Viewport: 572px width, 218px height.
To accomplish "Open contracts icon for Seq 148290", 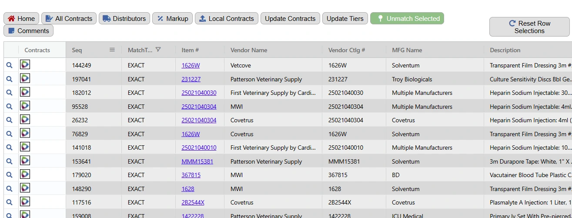I will coord(25,188).
